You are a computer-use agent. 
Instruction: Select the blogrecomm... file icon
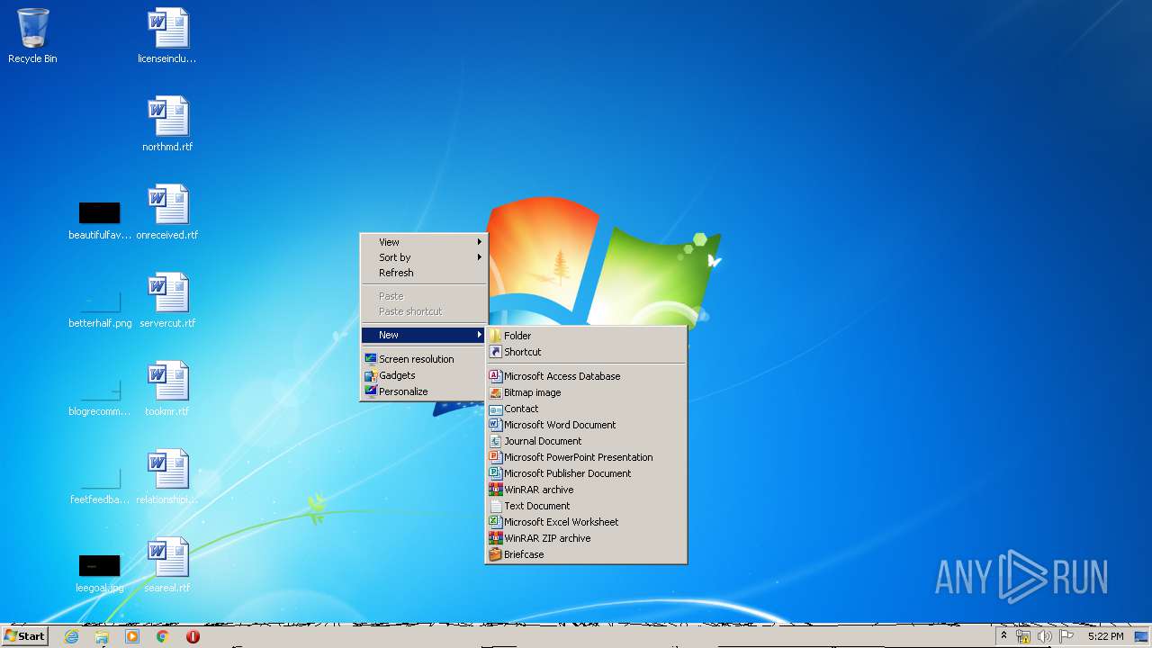(100, 396)
